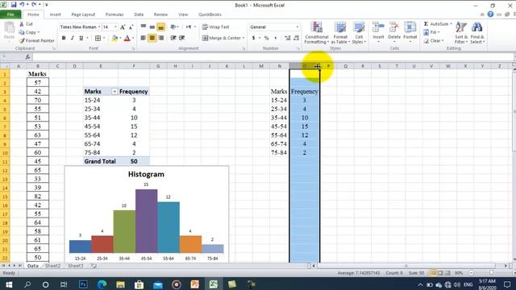The height and width of the screenshot is (290, 516).
Task: Open the font size dropdown
Action: coord(115,27)
